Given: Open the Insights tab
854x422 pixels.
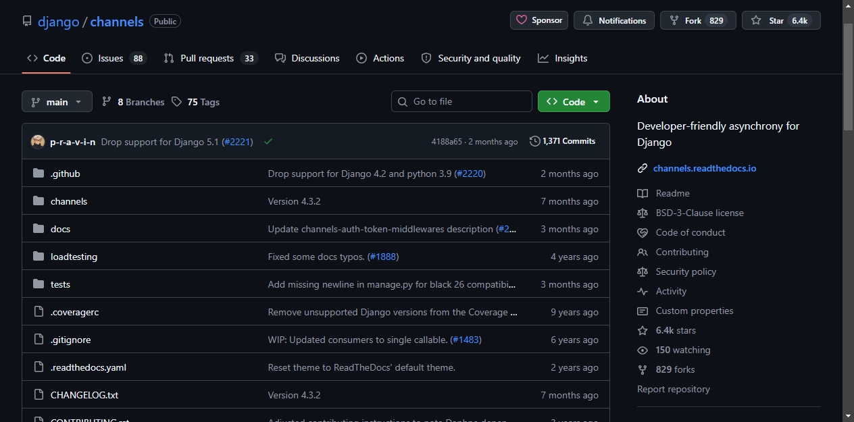Looking at the screenshot, I should click(563, 58).
